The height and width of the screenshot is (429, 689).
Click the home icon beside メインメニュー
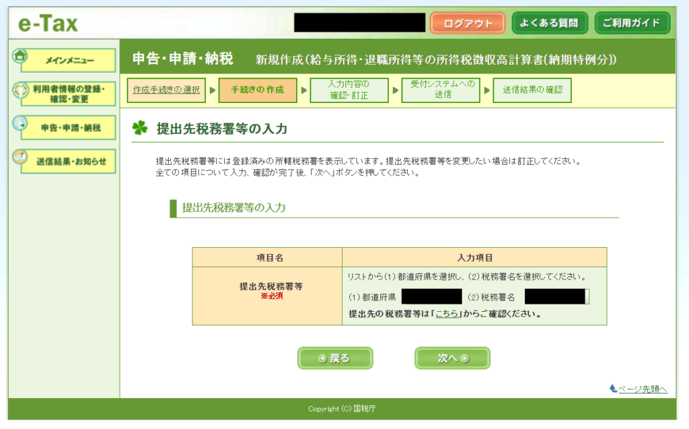20,57
